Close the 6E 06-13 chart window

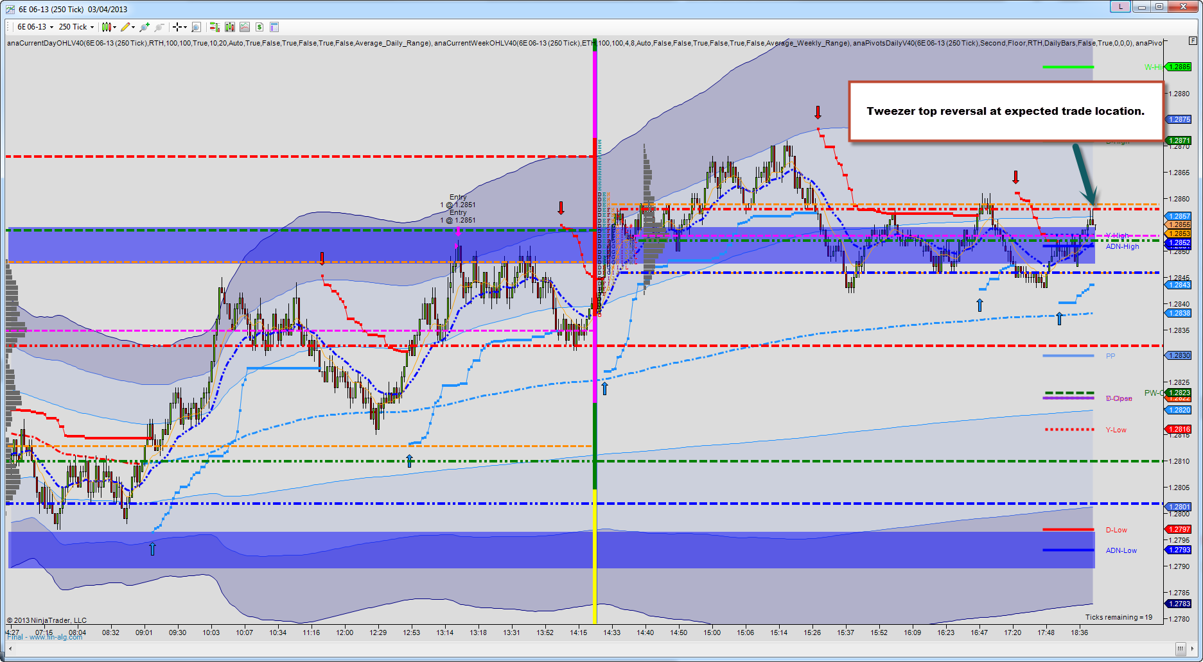(x=1182, y=7)
